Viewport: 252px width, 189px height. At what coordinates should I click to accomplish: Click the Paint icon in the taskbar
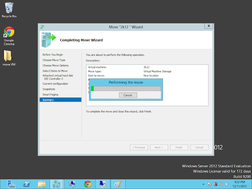coord(117,184)
